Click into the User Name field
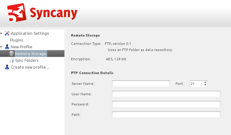 [x=166, y=94]
